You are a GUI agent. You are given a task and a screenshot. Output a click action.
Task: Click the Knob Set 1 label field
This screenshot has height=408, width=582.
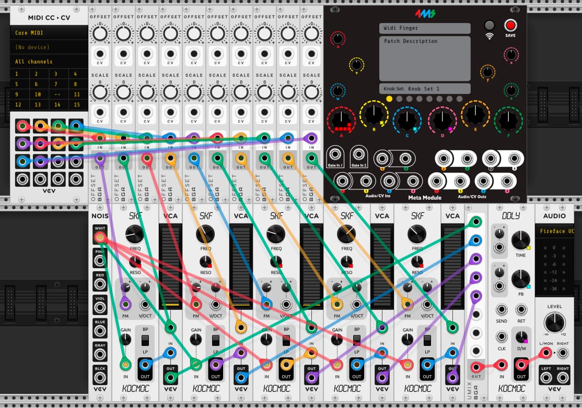425,89
